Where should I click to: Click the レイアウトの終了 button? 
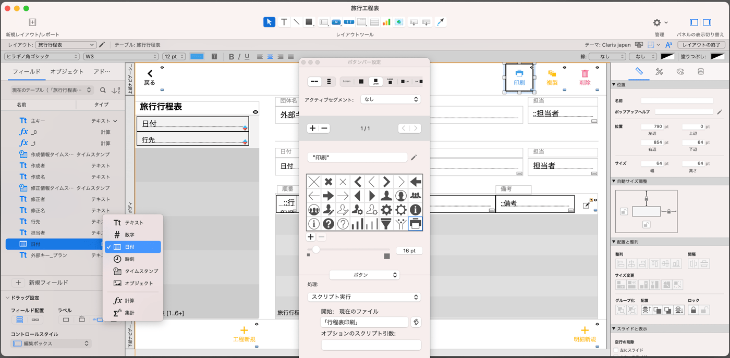(x=701, y=45)
